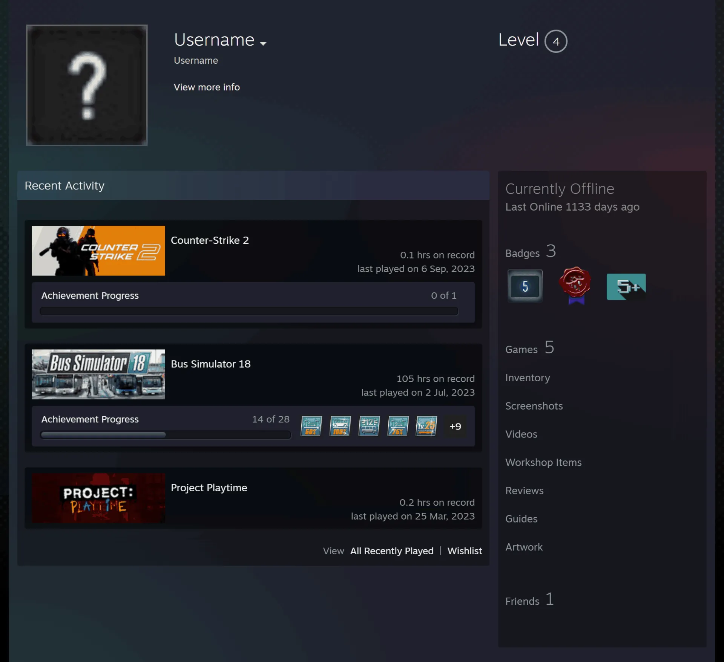This screenshot has height=662, width=724.
Task: Click the profile avatar question mark
Action: click(x=87, y=85)
